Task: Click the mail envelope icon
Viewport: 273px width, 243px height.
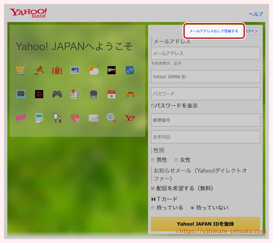Action: pos(94,118)
